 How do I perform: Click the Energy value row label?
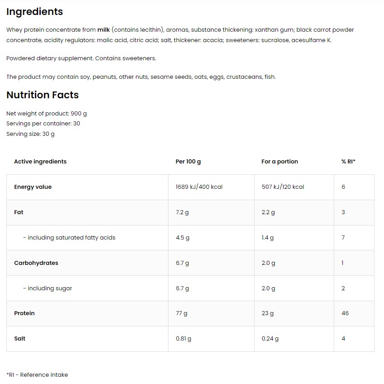[33, 187]
